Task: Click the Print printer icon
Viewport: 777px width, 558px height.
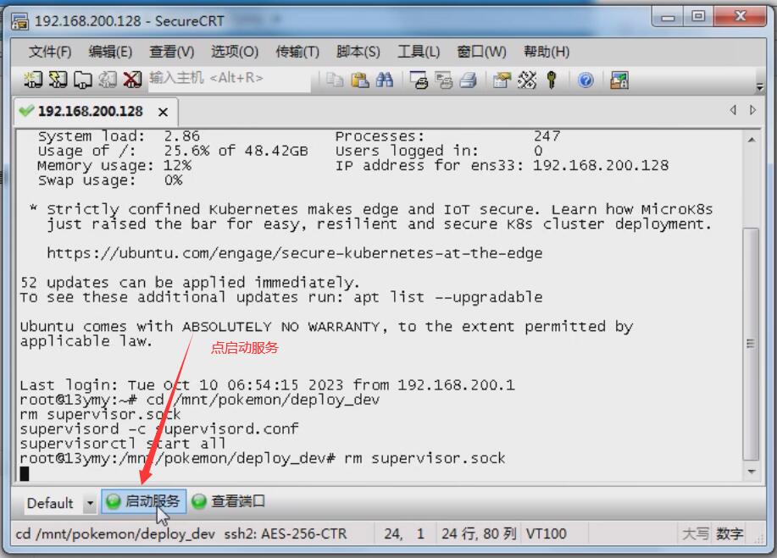Action: tap(467, 80)
